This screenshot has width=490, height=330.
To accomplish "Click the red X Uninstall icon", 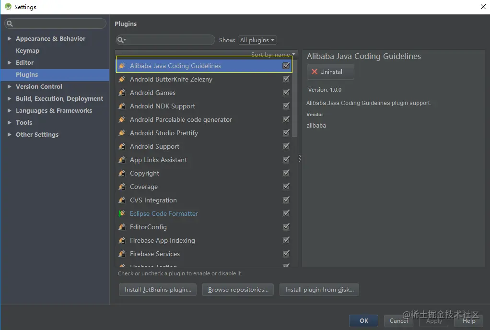I will [315, 71].
